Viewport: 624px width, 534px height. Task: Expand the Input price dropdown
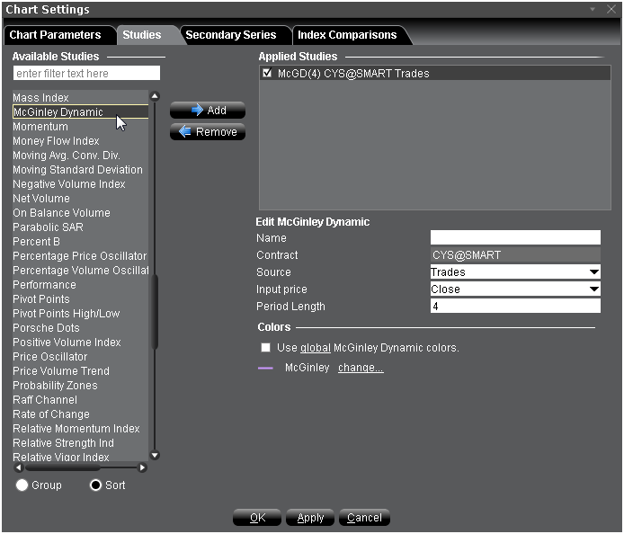(514, 289)
